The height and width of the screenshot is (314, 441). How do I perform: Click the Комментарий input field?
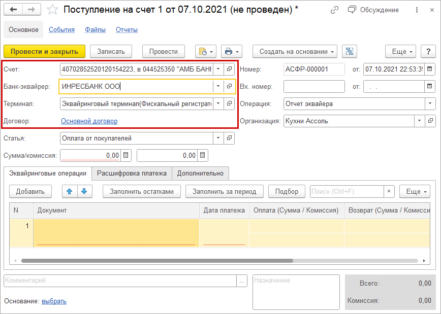tap(120, 281)
